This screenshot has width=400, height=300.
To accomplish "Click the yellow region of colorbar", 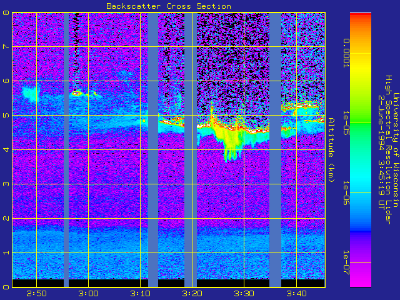I will pyautogui.click(x=361, y=66).
